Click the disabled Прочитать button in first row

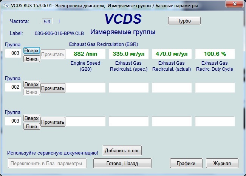tap(53, 54)
